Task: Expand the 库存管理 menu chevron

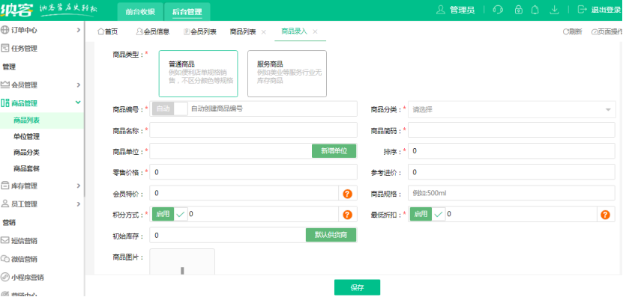Action: tap(78, 186)
